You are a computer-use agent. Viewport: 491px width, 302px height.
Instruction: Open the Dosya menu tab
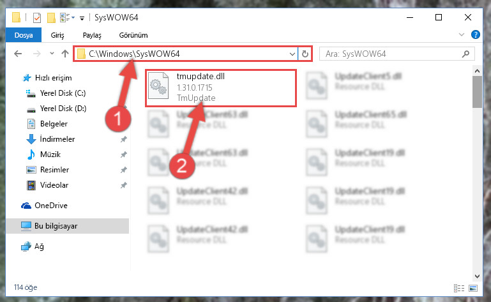[24, 35]
